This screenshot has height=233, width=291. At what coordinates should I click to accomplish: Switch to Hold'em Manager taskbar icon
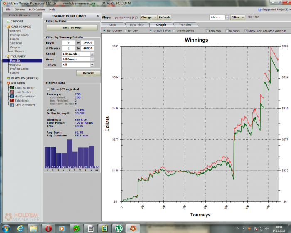[133, 228]
